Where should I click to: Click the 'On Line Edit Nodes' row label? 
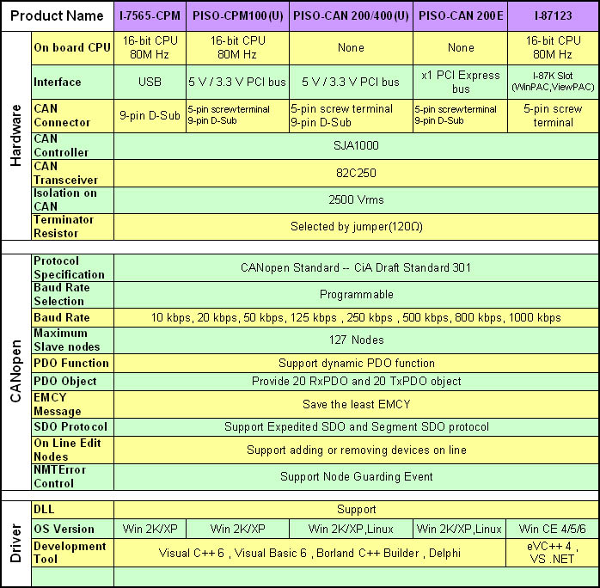pyautogui.click(x=72, y=450)
